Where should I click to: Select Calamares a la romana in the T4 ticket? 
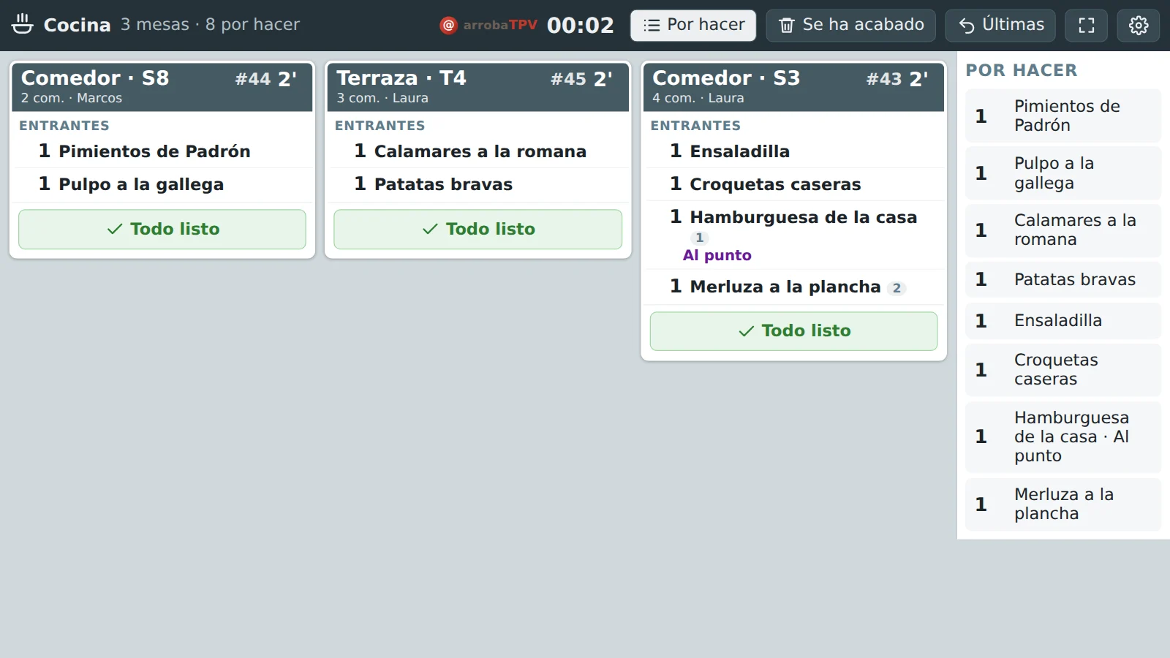coord(478,151)
